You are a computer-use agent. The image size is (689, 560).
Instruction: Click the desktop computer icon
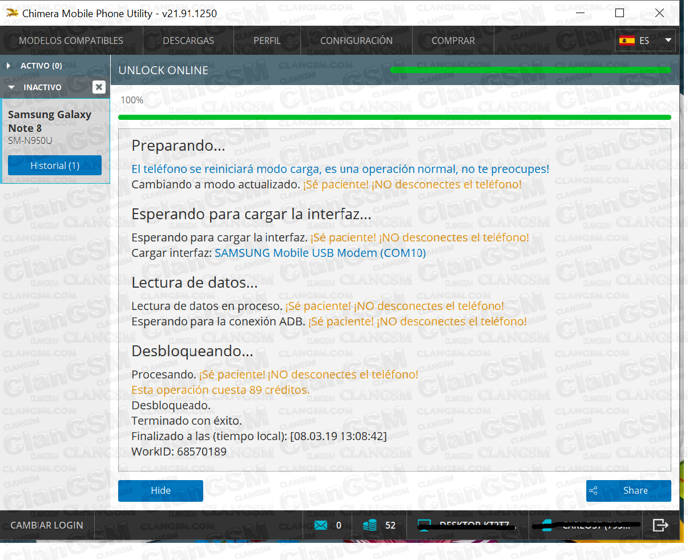click(424, 525)
